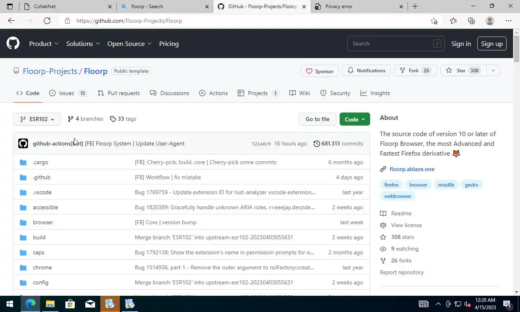Image resolution: width=520 pixels, height=312 pixels.
Task: Click the commit history clock icon
Action: pos(316,143)
